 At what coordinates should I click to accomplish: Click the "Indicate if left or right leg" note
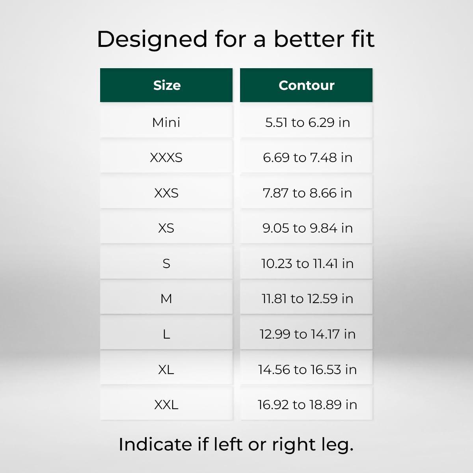tap(236, 444)
